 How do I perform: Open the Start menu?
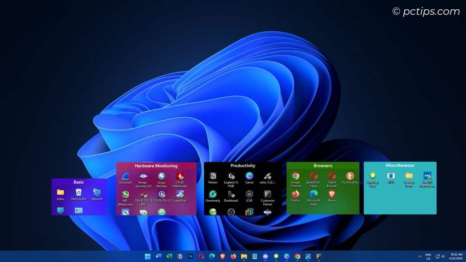point(147,256)
